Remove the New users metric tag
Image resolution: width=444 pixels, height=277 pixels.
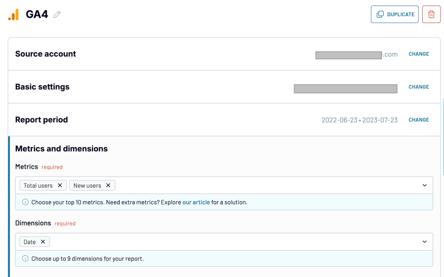pos(108,185)
